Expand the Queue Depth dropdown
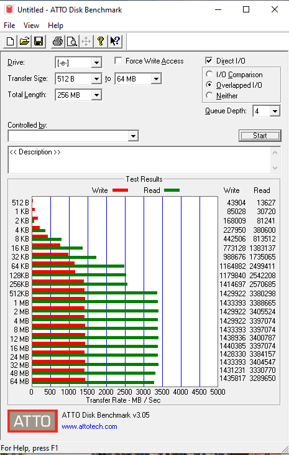This screenshot has height=455, width=289. pyautogui.click(x=275, y=111)
